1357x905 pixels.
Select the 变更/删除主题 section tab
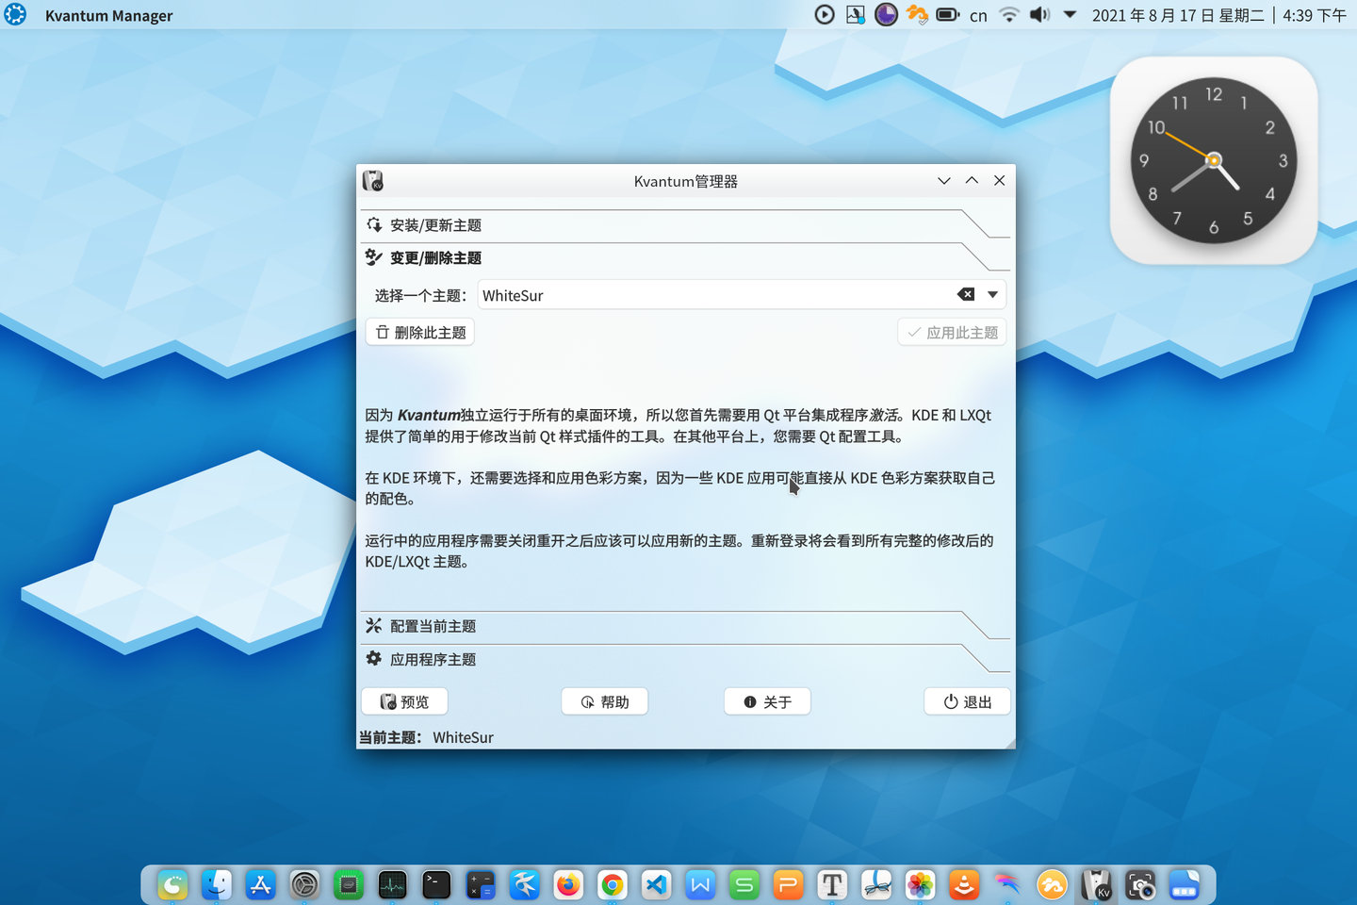click(685, 258)
